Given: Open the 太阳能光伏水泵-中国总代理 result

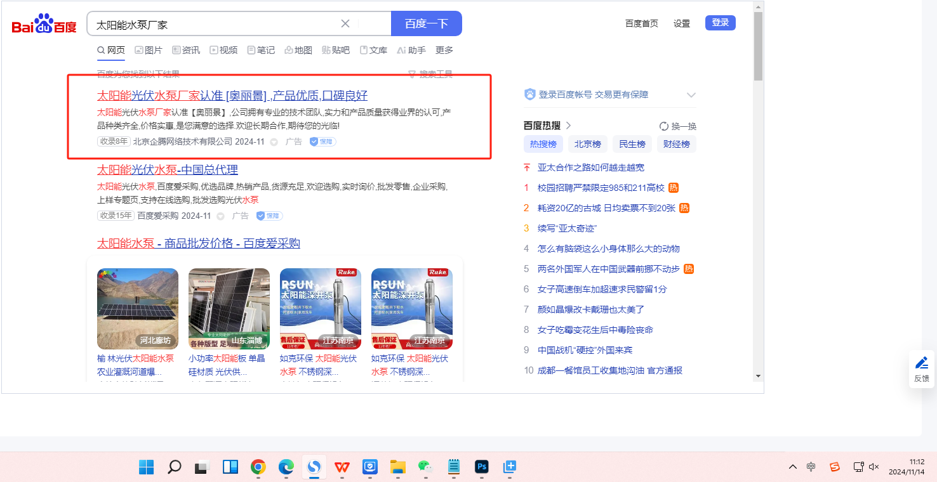Looking at the screenshot, I should point(168,169).
